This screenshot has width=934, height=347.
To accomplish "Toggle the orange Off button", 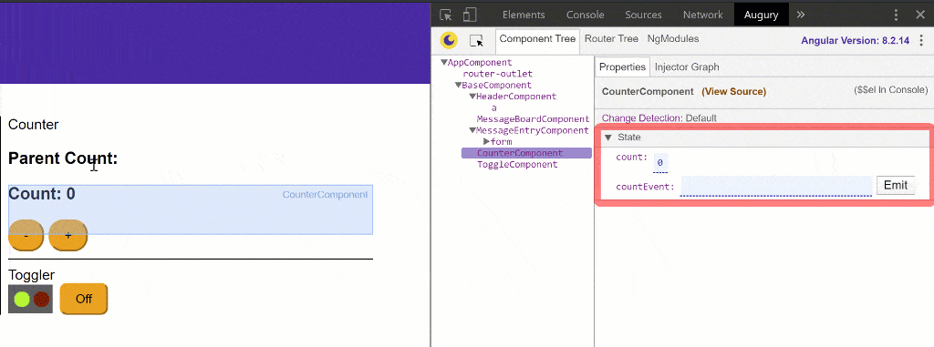I will click(83, 299).
